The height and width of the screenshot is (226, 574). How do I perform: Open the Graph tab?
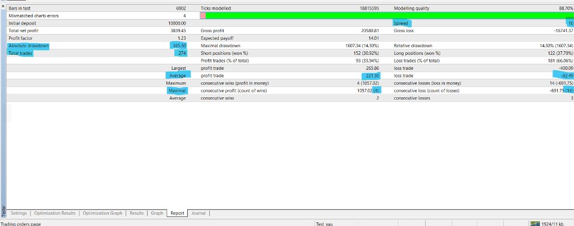(157, 213)
